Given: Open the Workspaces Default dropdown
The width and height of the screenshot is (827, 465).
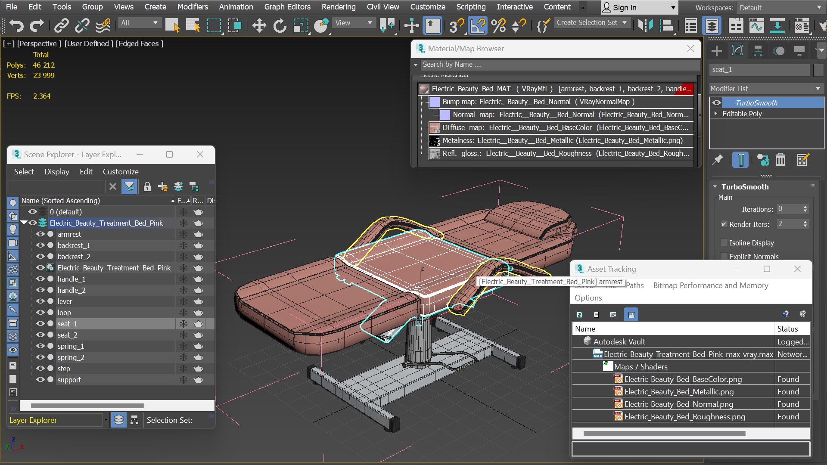Looking at the screenshot, I should (780, 8).
